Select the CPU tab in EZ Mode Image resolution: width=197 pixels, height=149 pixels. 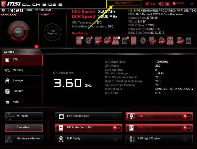(x=22, y=60)
